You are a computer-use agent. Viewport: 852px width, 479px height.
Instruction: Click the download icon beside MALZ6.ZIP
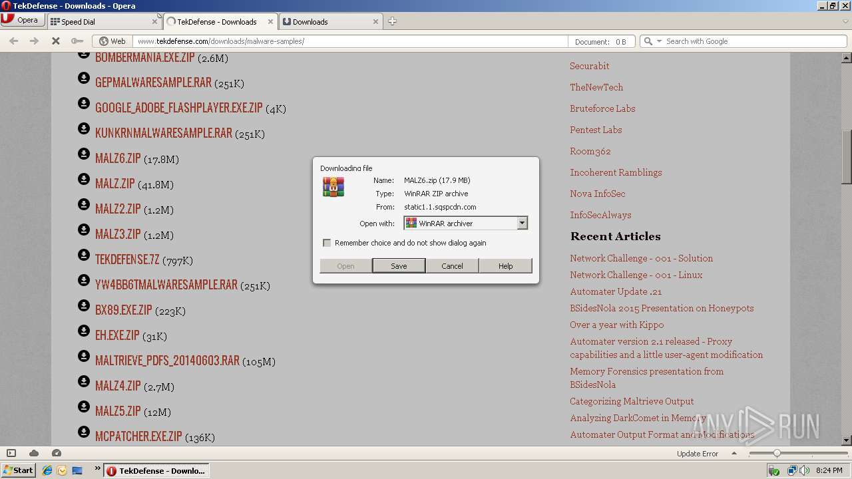(x=84, y=154)
